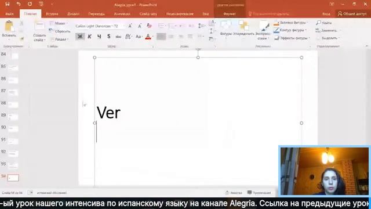Decrease font size with smaller A icon
This screenshot has width=371, height=209.
pyautogui.click(x=140, y=26)
